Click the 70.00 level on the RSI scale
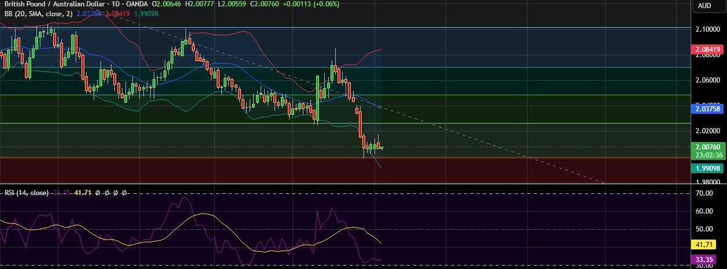Screen dimensions: 727x269 [709, 193]
